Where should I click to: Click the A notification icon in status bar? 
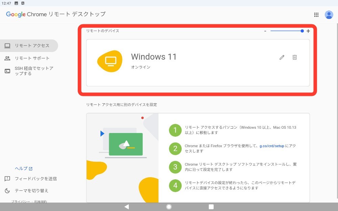pos(23,3)
